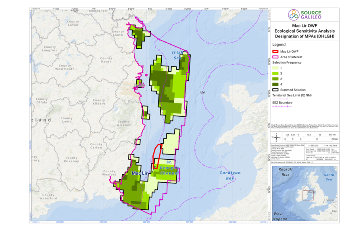Screen dimensions: 363x233
Task: Click the red extent rectangle in the inset map
Action: click(308, 195)
